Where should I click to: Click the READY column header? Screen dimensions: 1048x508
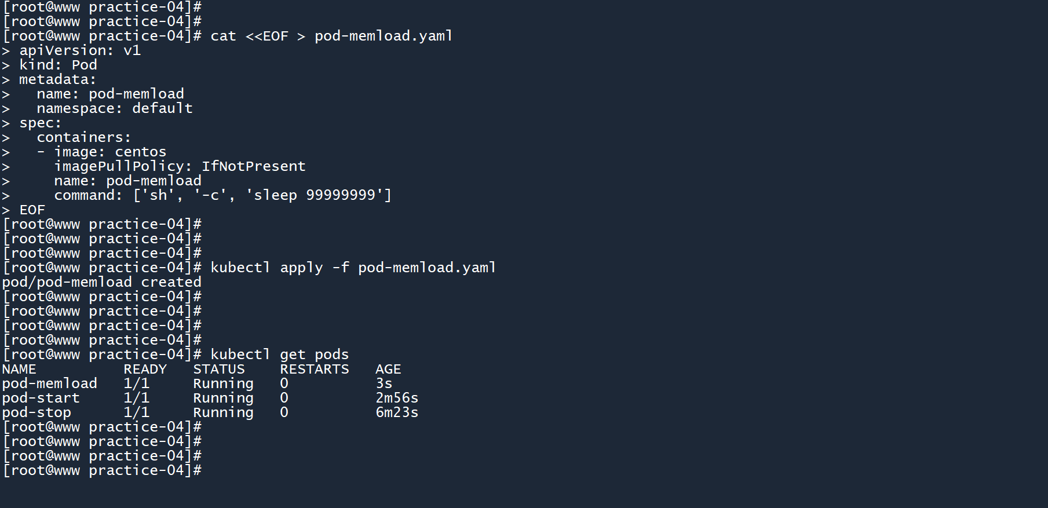(145, 369)
